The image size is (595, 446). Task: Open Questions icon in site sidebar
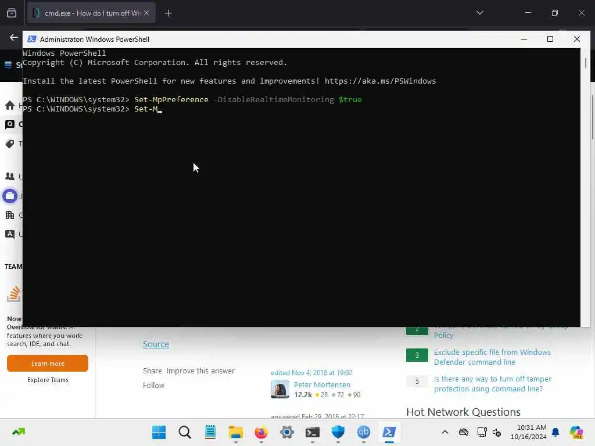[10, 124]
